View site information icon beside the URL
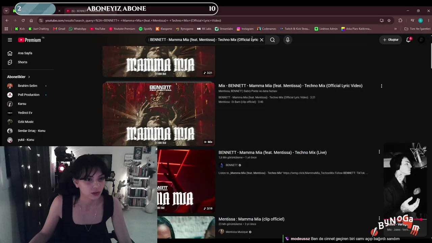The height and width of the screenshot is (243, 432). click(40, 20)
